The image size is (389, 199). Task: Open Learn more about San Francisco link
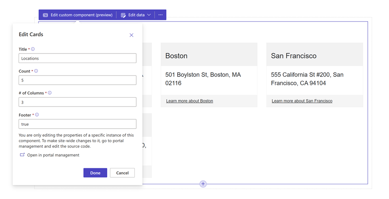click(302, 101)
